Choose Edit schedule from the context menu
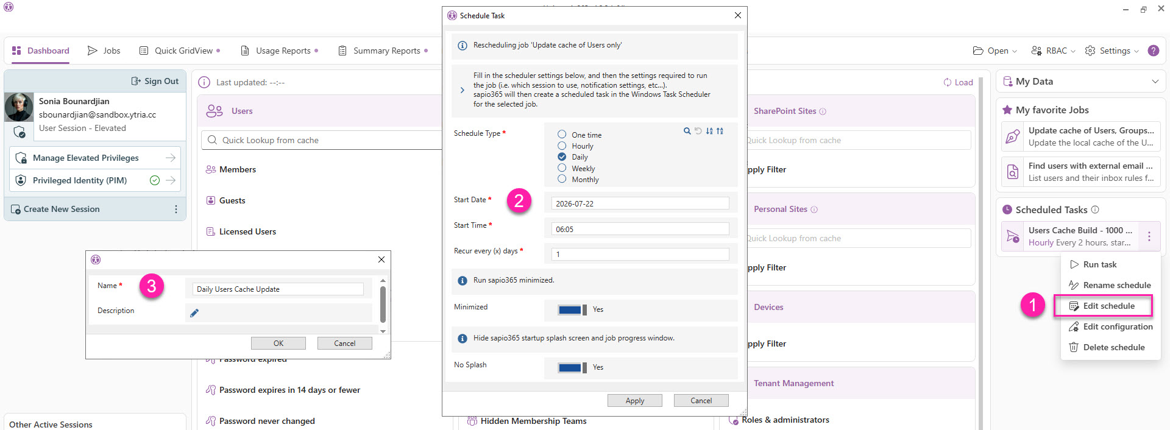The width and height of the screenshot is (1170, 430). pos(1104,306)
